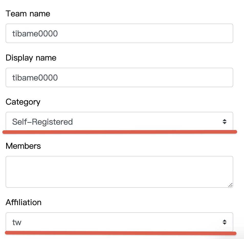Click the Affiliation dropdown up-down arrow icon

224,222
